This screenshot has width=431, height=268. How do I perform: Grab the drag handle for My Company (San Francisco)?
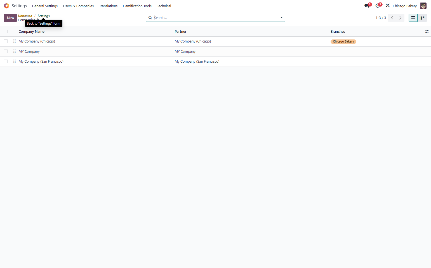click(15, 62)
